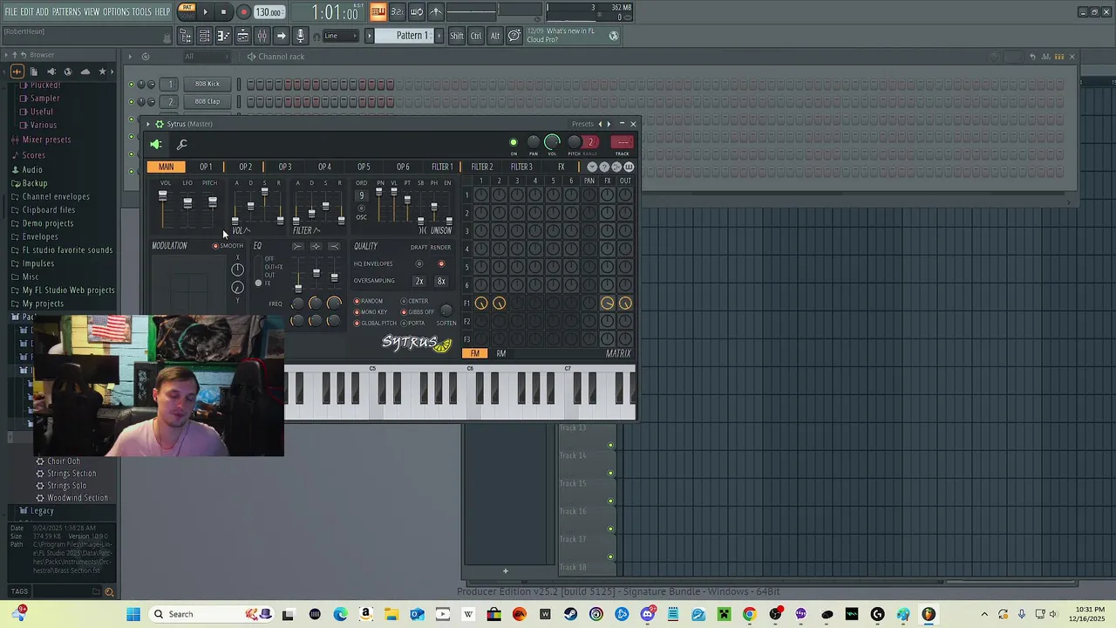Click the news globe icon
Image resolution: width=1116 pixels, height=628 pixels.
pyautogui.click(x=614, y=36)
